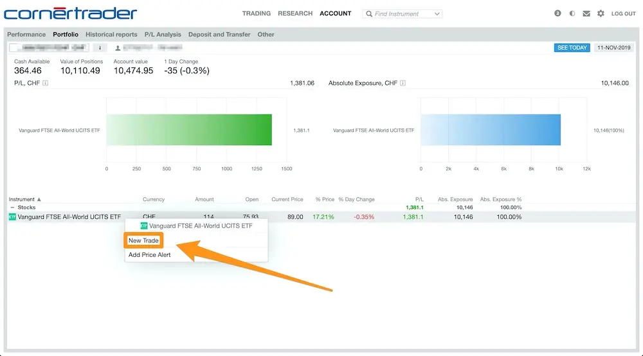The height and width of the screenshot is (356, 643).
Task: Click the account info 'i' button
Action: click(x=100, y=48)
